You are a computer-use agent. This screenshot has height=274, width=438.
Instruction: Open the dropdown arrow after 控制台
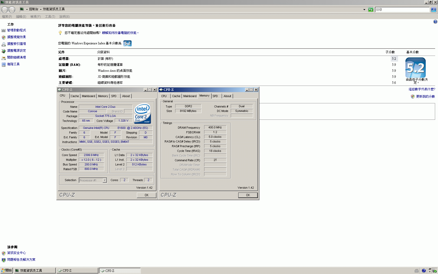pyautogui.click(x=41, y=9)
